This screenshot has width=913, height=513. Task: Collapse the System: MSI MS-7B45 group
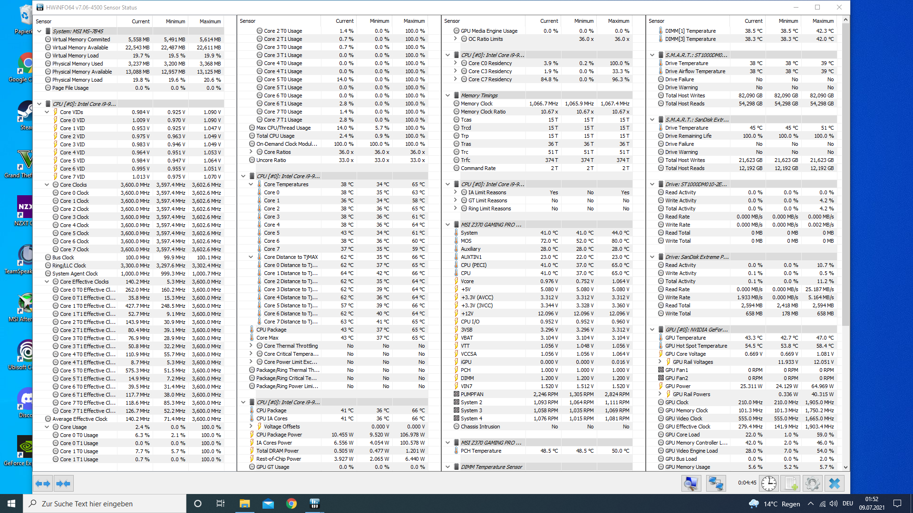39,31
